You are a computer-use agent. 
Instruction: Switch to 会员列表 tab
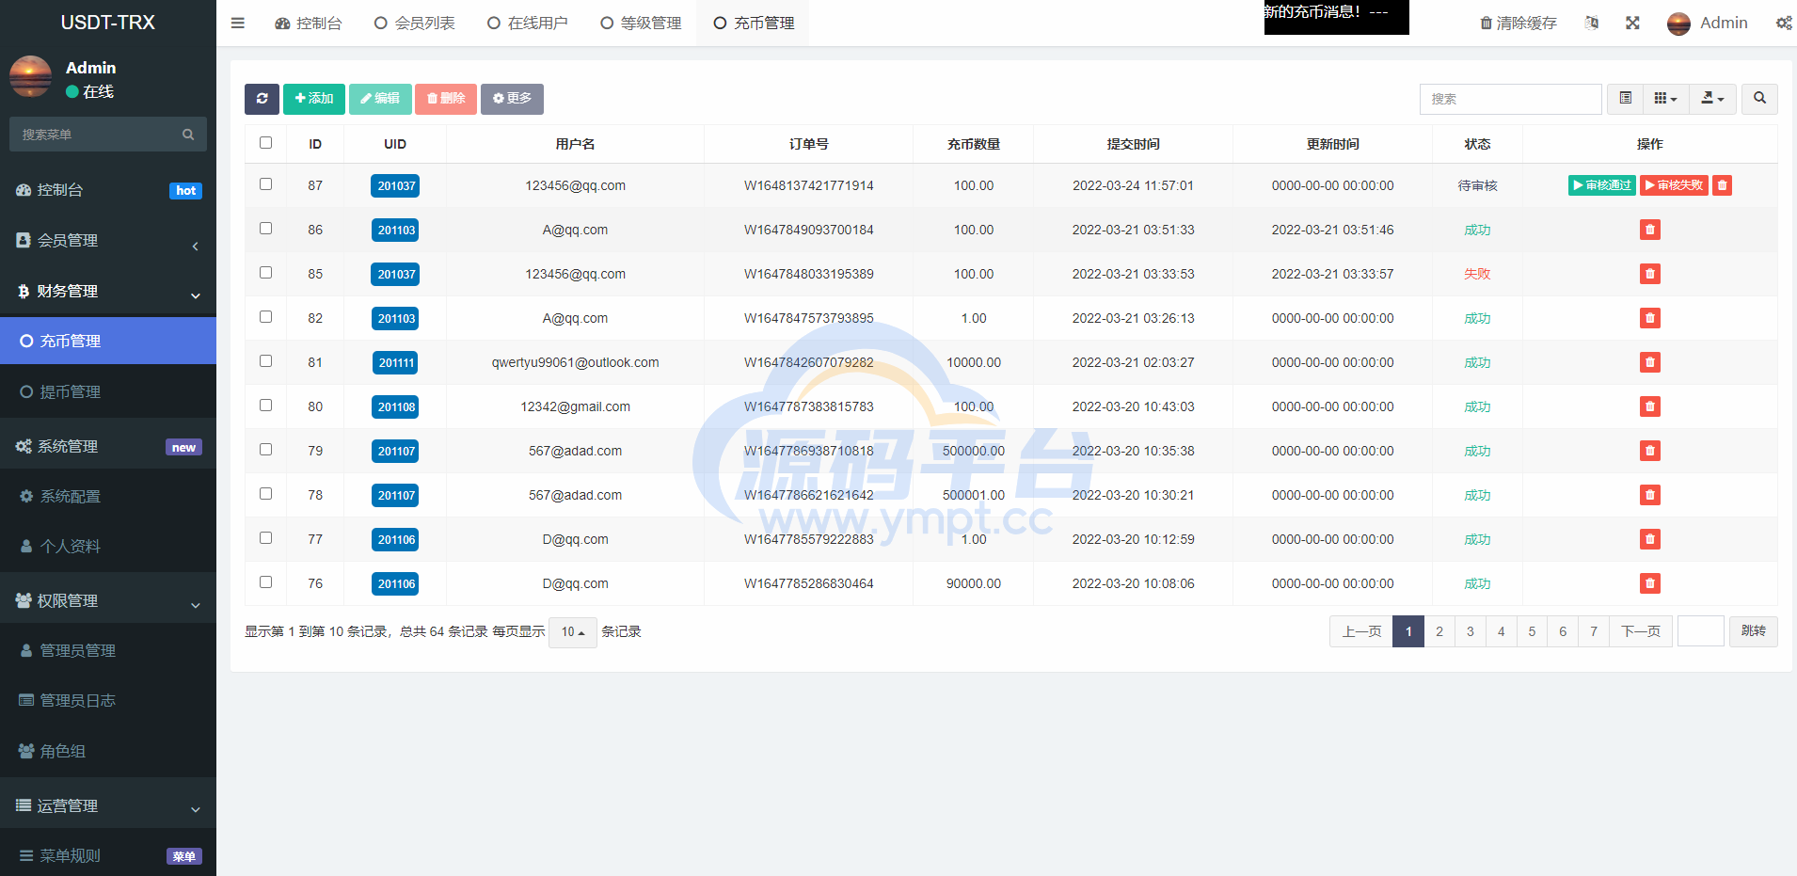coord(415,24)
